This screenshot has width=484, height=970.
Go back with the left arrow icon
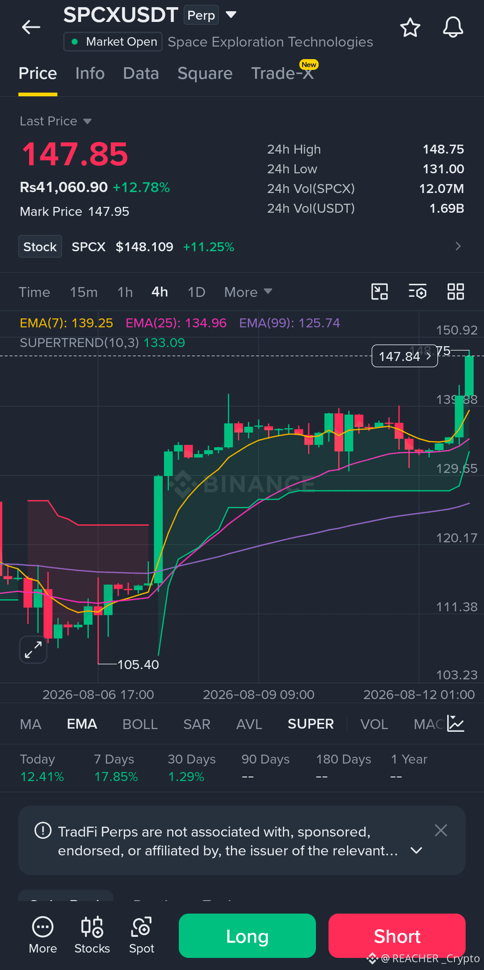31,27
